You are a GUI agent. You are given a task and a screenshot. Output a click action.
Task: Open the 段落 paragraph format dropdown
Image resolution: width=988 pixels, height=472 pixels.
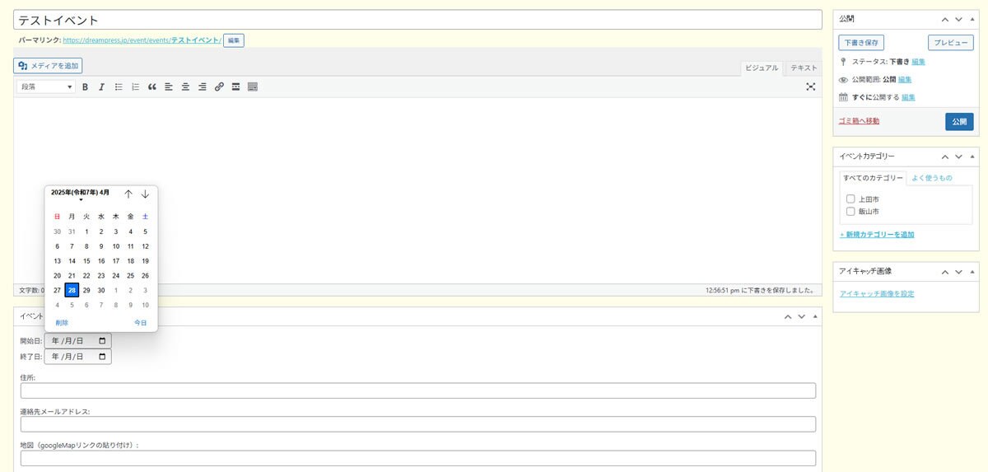46,86
